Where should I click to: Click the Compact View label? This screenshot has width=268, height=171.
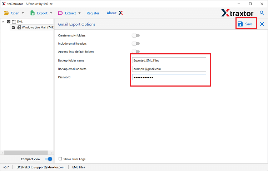point(30,159)
